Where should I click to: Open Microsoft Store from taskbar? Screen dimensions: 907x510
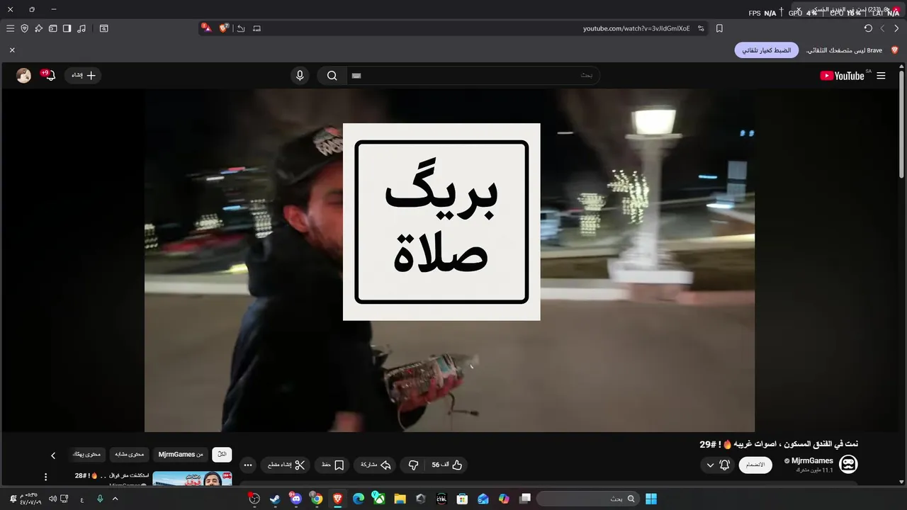coord(462,499)
